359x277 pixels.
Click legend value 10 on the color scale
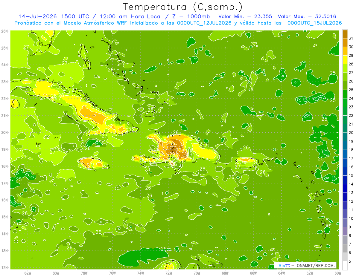(352, 218)
